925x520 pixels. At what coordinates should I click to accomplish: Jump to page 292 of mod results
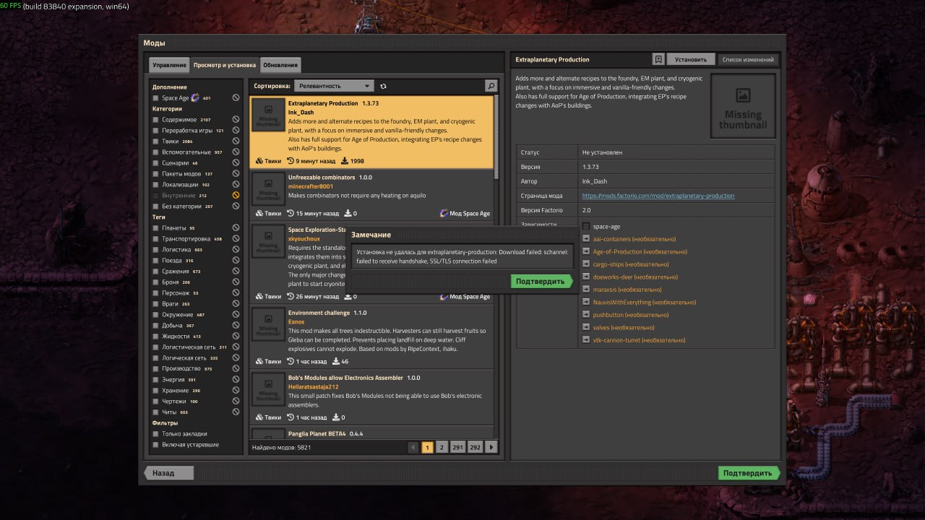(x=475, y=448)
